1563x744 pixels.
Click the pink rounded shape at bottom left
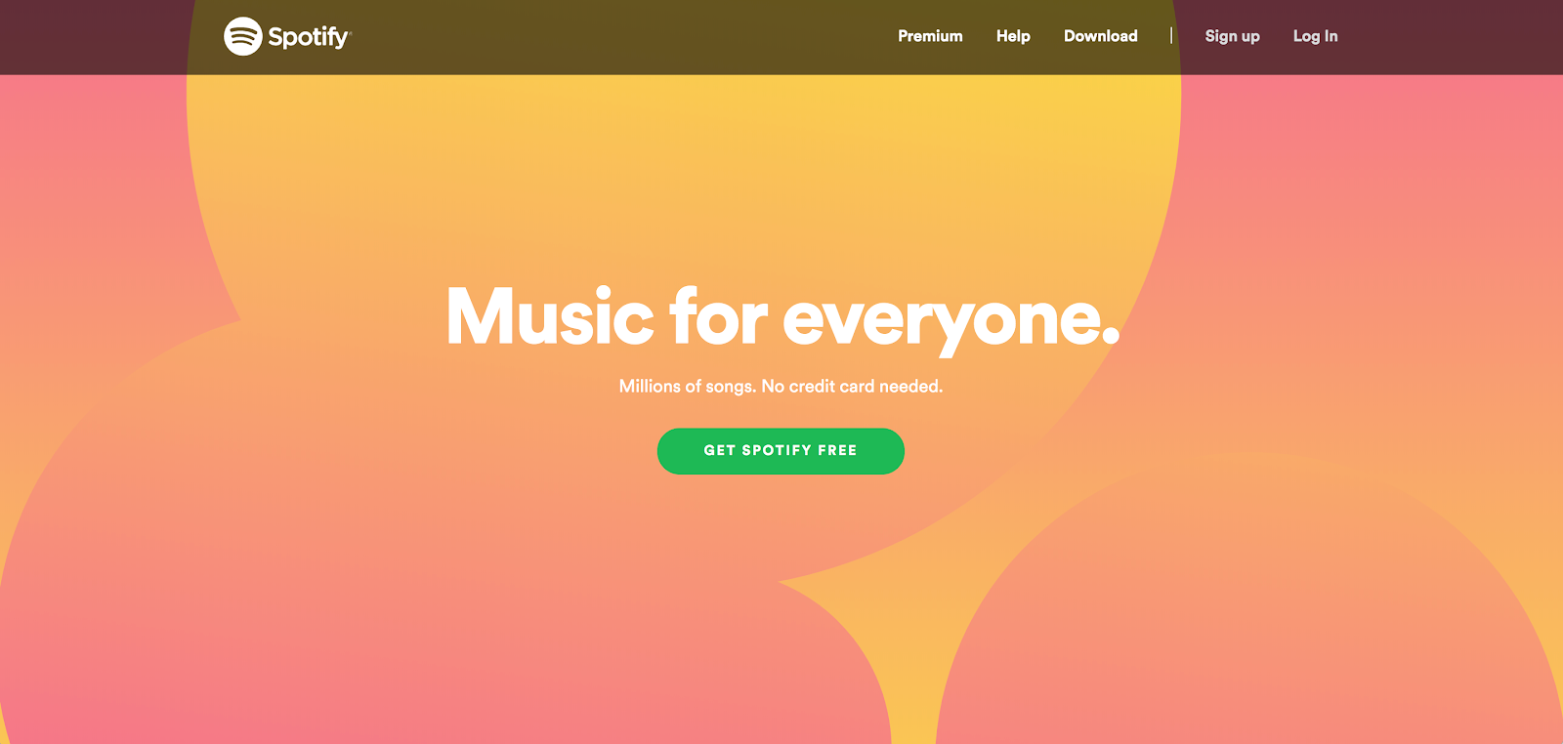pyautogui.click(x=391, y=586)
